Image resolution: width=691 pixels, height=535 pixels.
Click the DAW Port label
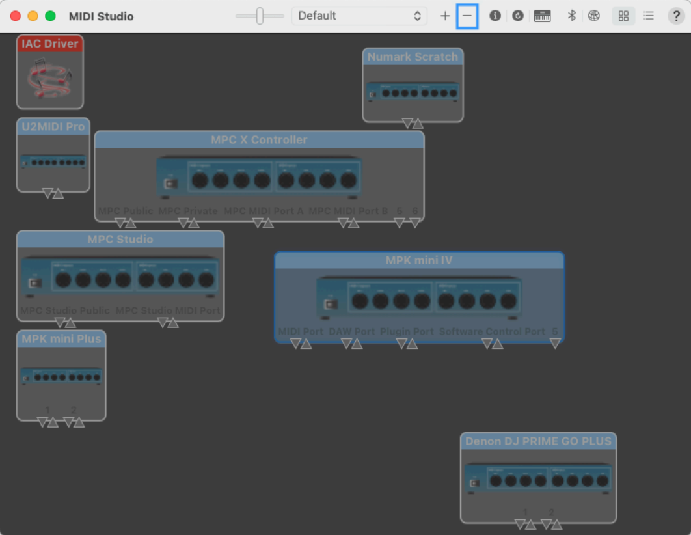351,331
